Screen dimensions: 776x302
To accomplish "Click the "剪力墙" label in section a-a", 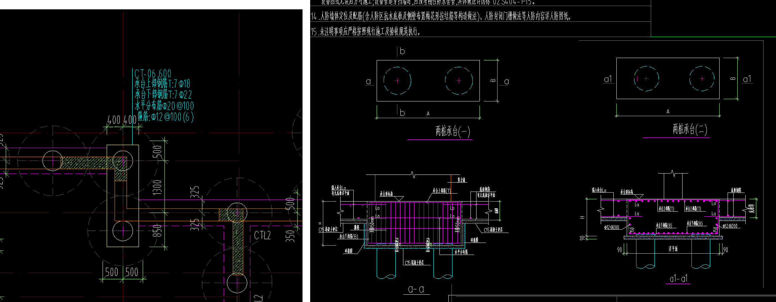I will tap(461, 180).
